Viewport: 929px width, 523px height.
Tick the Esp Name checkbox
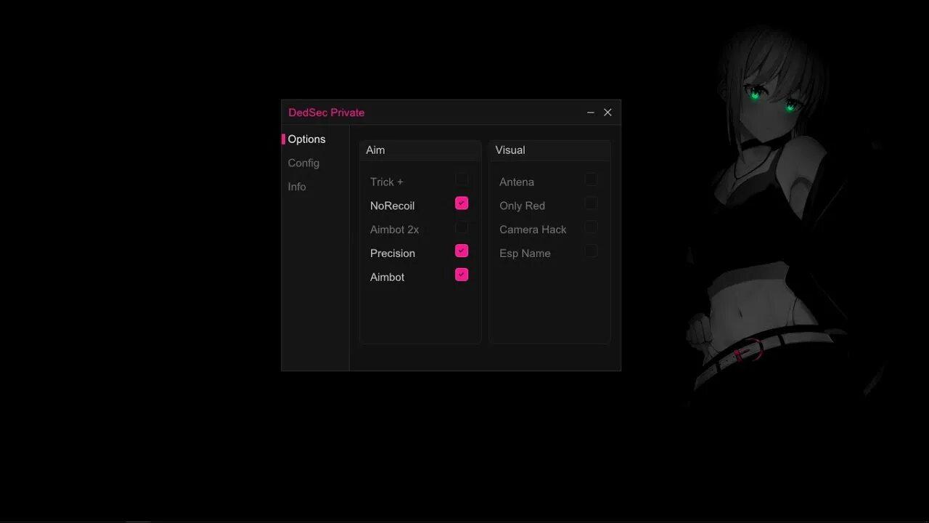pos(591,251)
